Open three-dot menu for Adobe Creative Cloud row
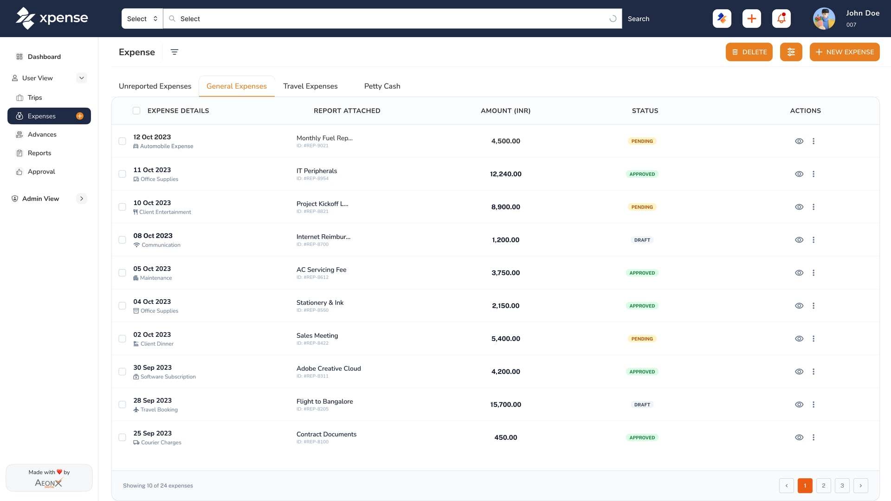This screenshot has height=501, width=891. pyautogui.click(x=814, y=372)
